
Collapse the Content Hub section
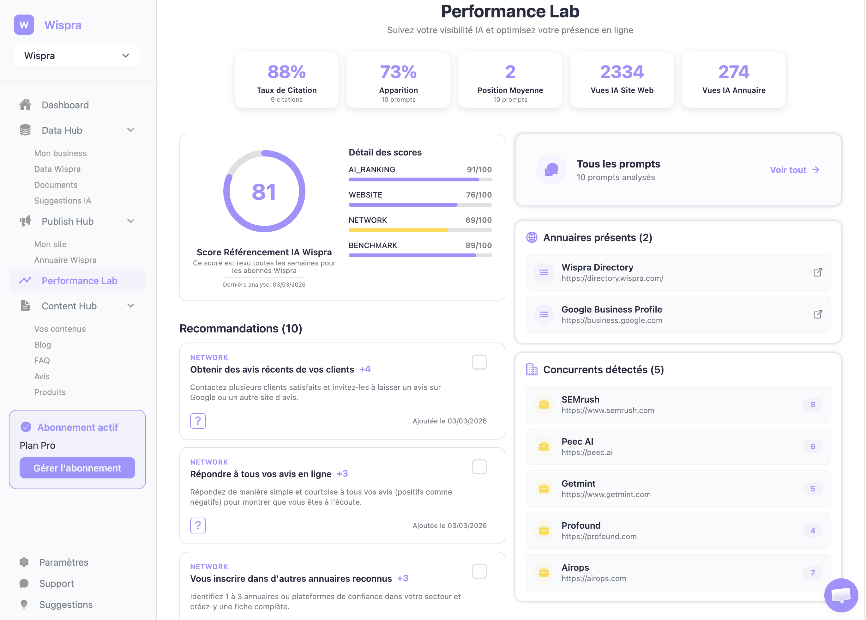pyautogui.click(x=131, y=306)
